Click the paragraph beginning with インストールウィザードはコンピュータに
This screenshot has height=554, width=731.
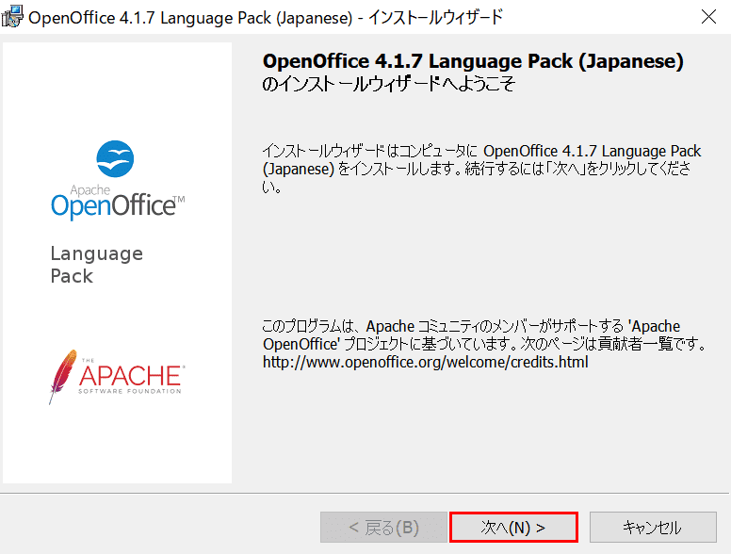click(x=481, y=169)
